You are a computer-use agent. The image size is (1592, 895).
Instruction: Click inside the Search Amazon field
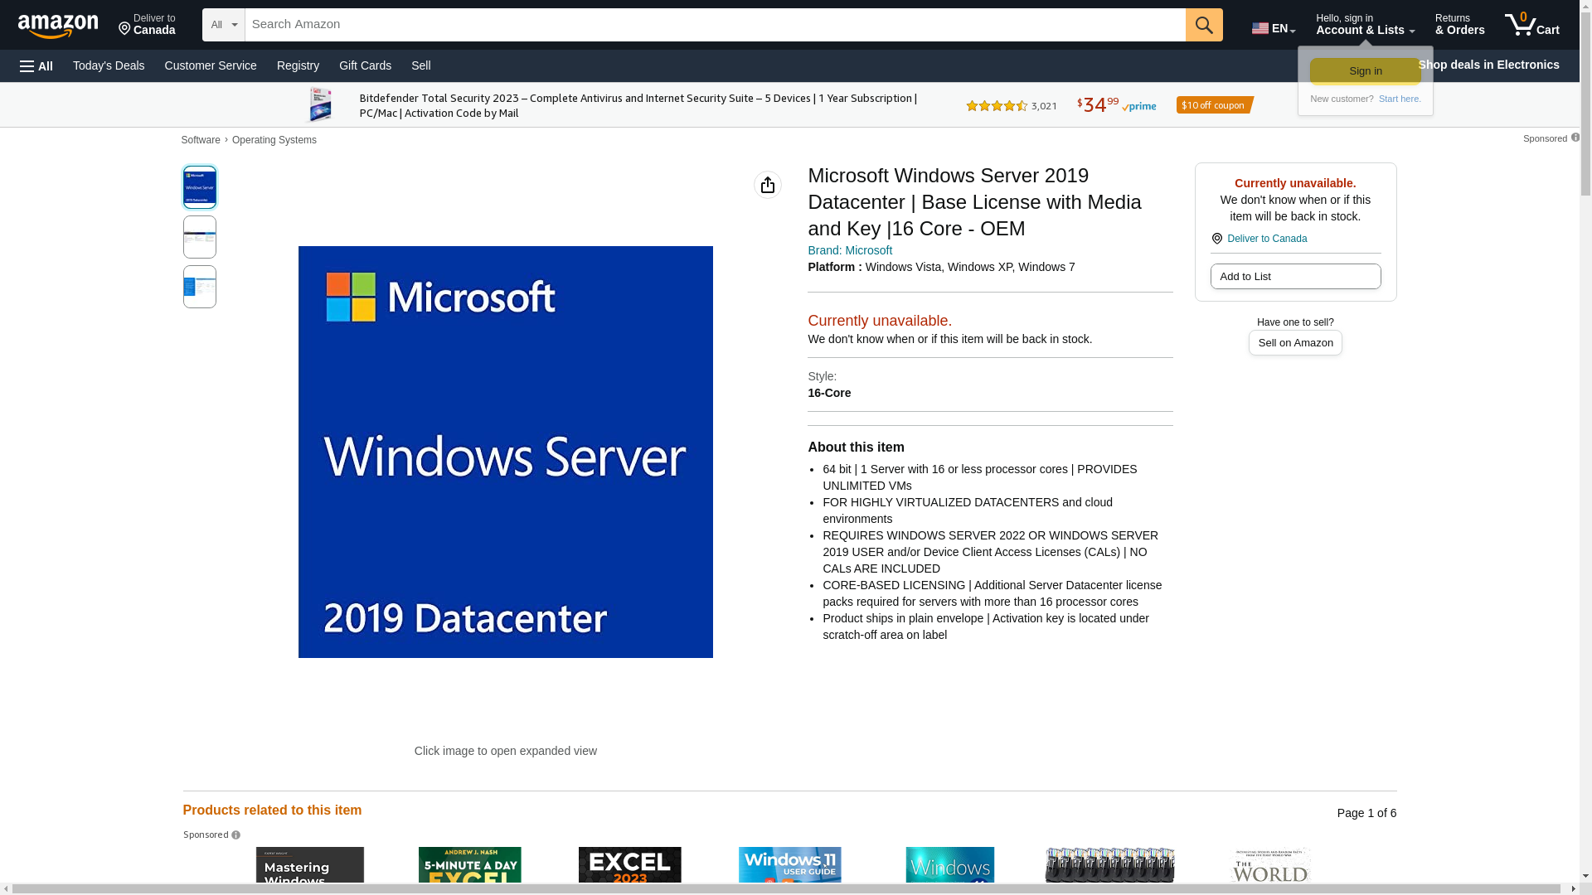click(713, 25)
